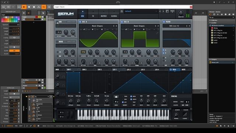Select previous filter type arrow

pyautogui.click(x=187, y=26)
